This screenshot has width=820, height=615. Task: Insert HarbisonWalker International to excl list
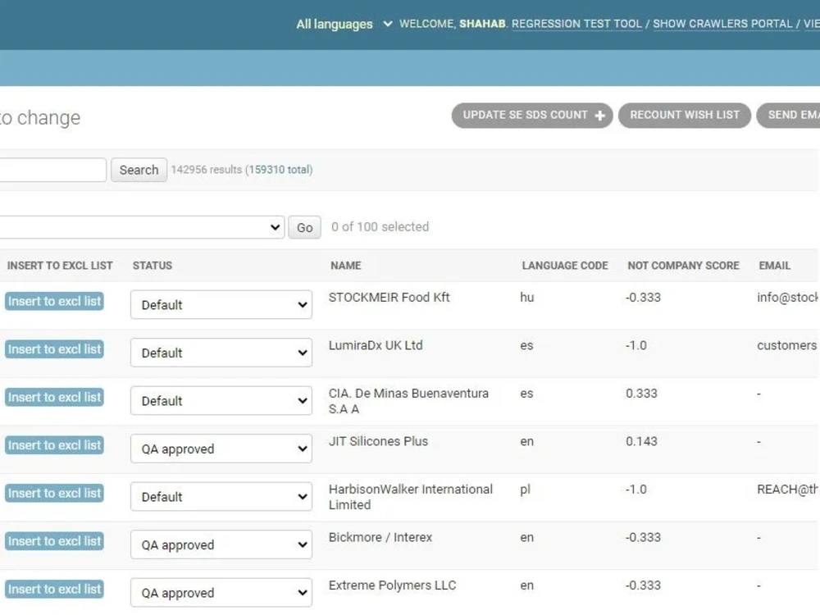[54, 494]
